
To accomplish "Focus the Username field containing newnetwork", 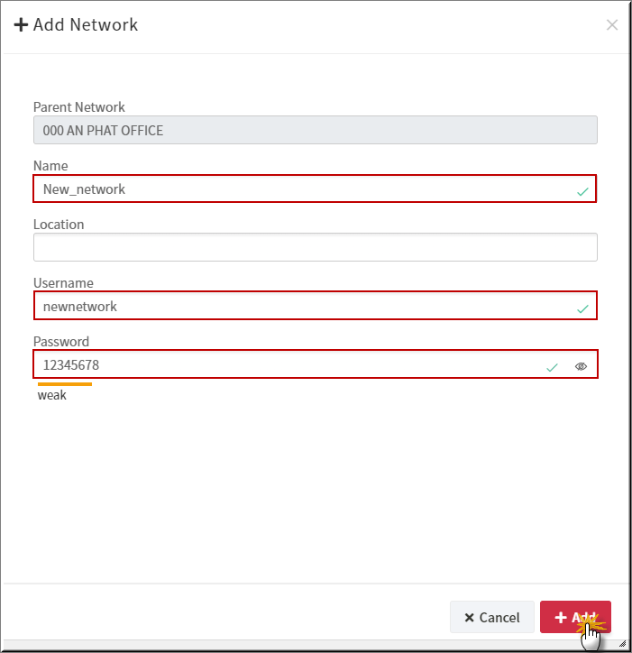I will [316, 306].
